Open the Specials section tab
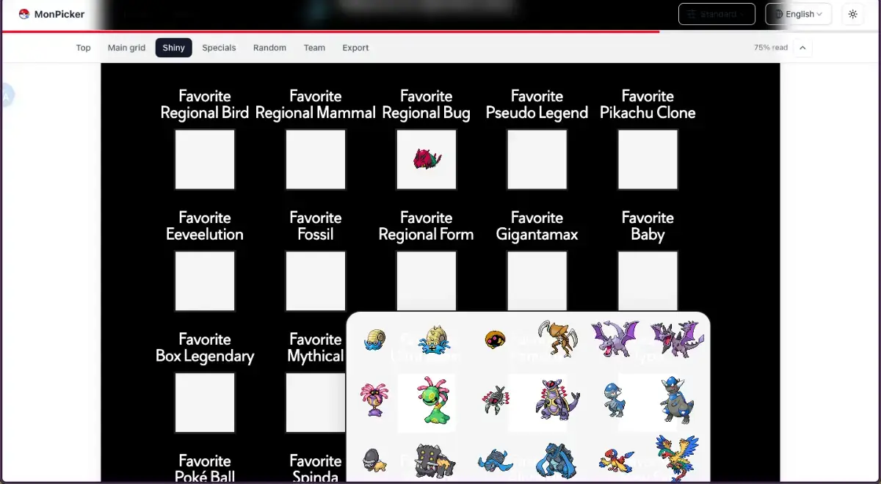This screenshot has height=484, width=881. pos(220,48)
